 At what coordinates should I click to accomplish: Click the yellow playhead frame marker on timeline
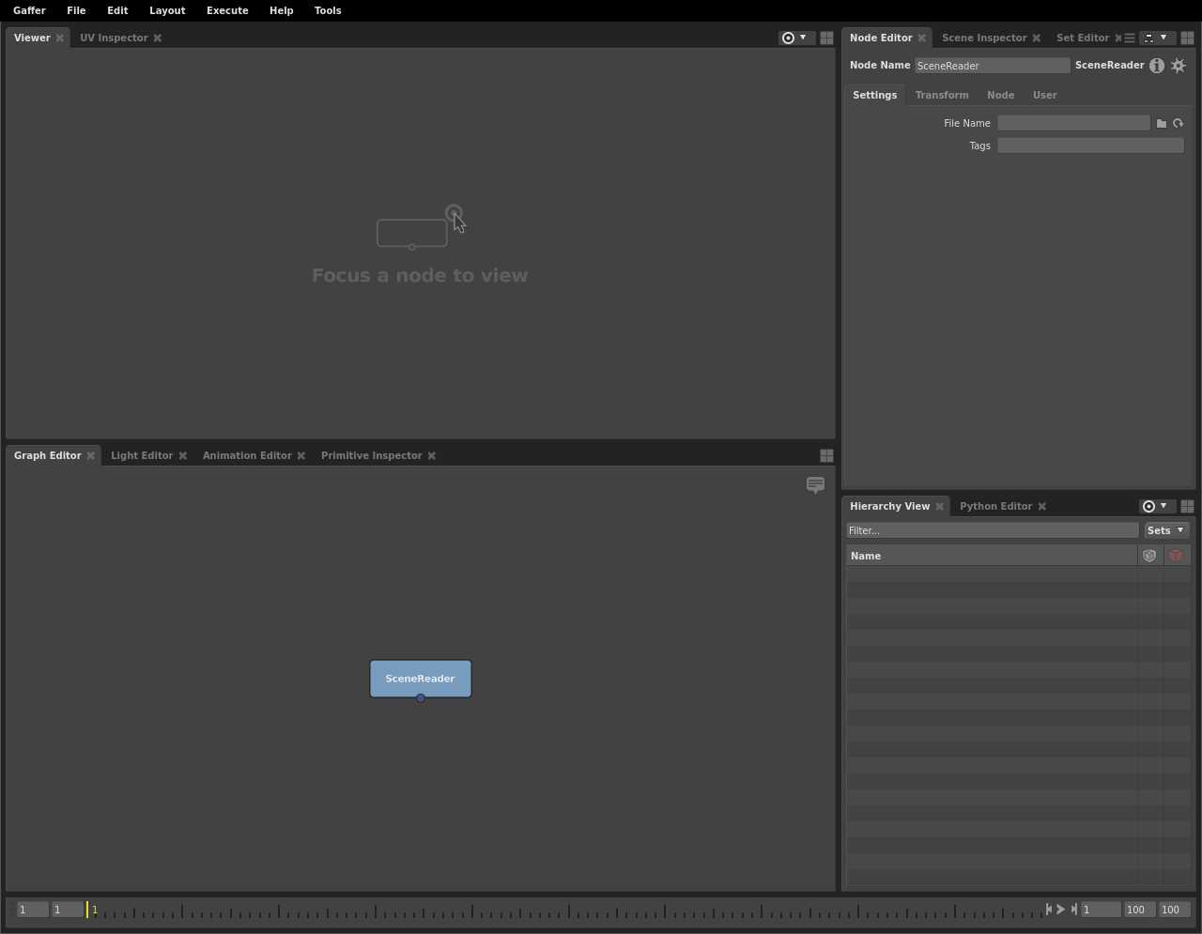click(x=88, y=910)
